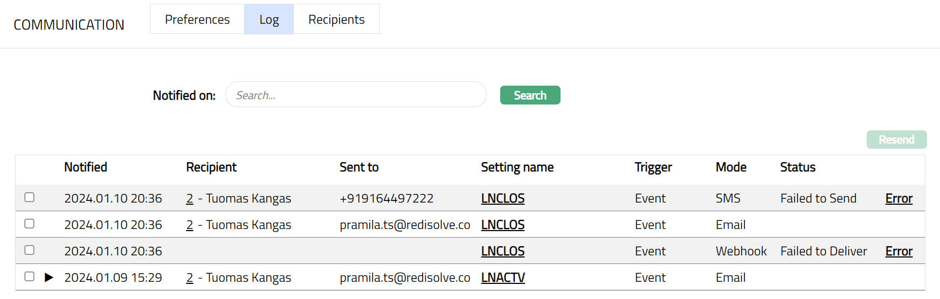
Task: Tick the Webhook log row checkbox
Action: pyautogui.click(x=30, y=251)
